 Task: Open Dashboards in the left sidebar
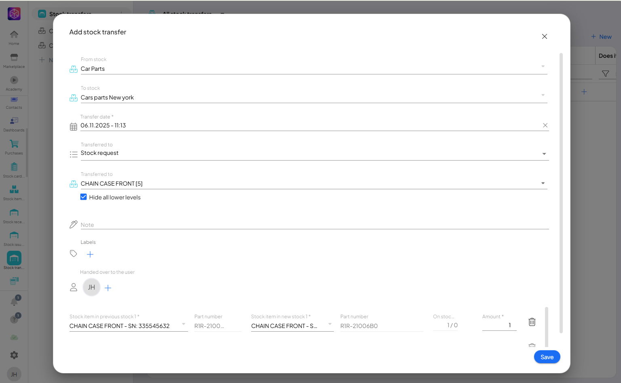(x=14, y=123)
